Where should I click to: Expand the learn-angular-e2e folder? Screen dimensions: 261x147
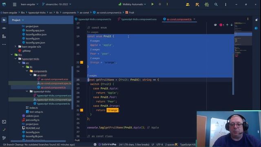coord(15,47)
